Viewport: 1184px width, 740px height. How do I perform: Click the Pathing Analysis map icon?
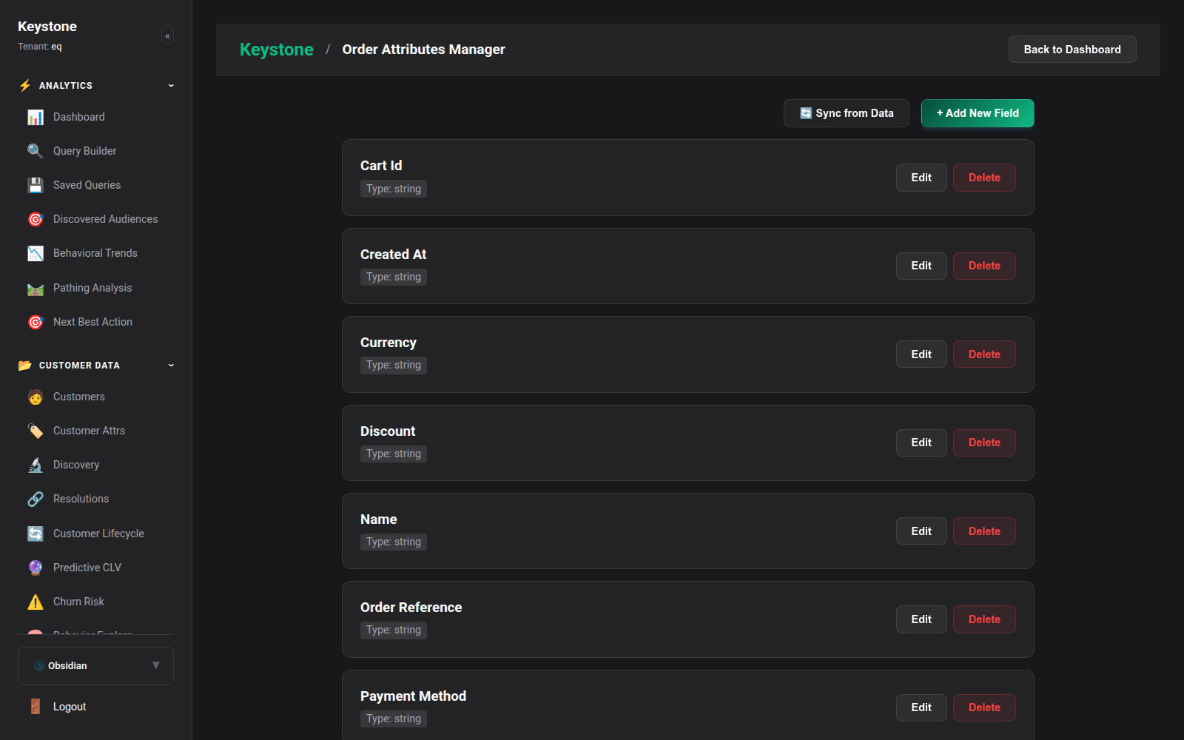(x=36, y=288)
